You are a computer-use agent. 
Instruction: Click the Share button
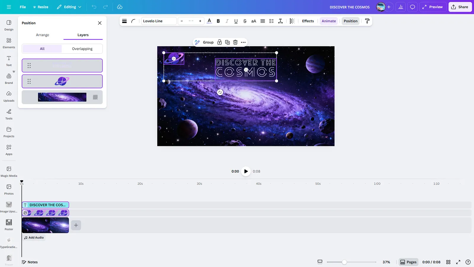(x=460, y=7)
